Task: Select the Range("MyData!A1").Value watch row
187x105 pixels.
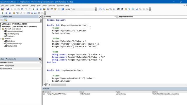Action: (115, 94)
